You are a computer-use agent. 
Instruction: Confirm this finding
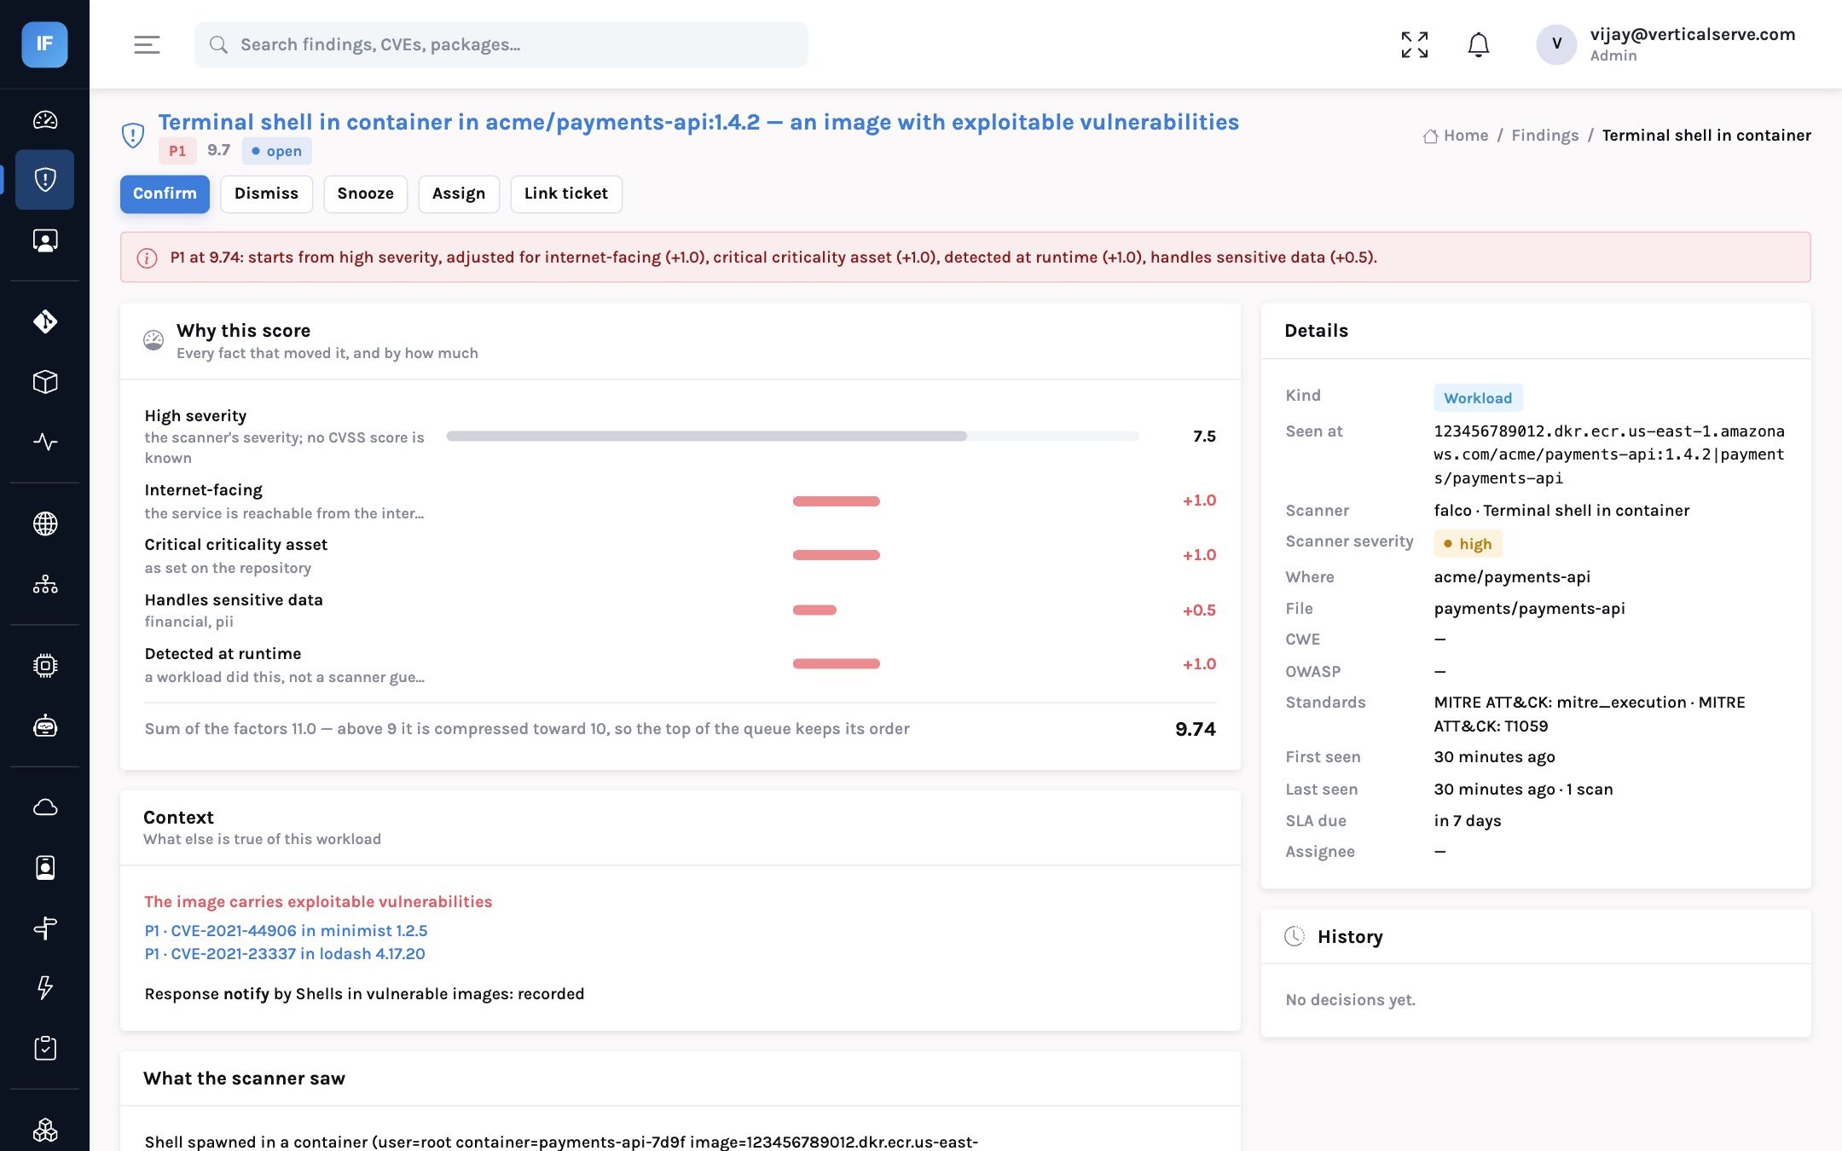click(x=165, y=194)
